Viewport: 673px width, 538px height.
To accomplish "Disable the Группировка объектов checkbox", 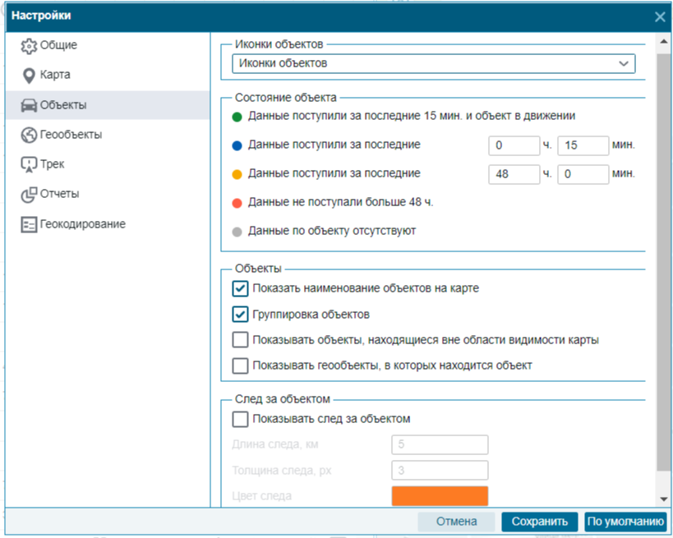I will 240,314.
